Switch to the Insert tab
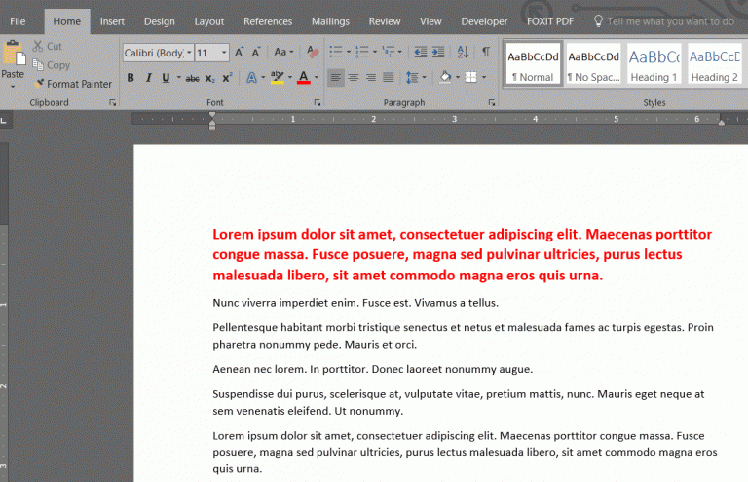Screen dimensions: 748x482 (x=112, y=21)
